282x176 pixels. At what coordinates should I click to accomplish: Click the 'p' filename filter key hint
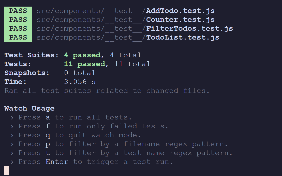48,144
